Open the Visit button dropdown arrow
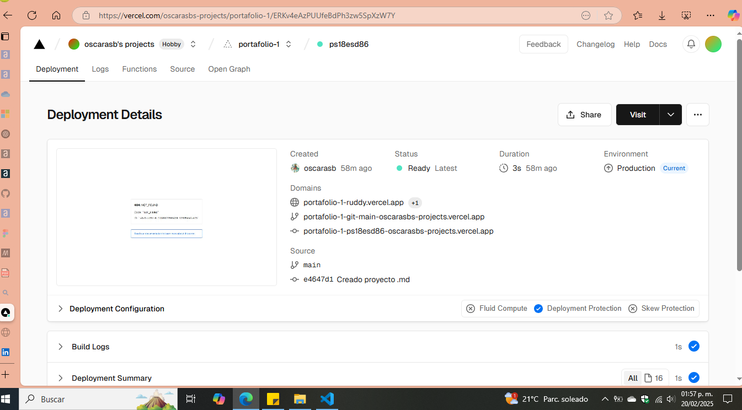Image resolution: width=742 pixels, height=410 pixels. pos(671,115)
